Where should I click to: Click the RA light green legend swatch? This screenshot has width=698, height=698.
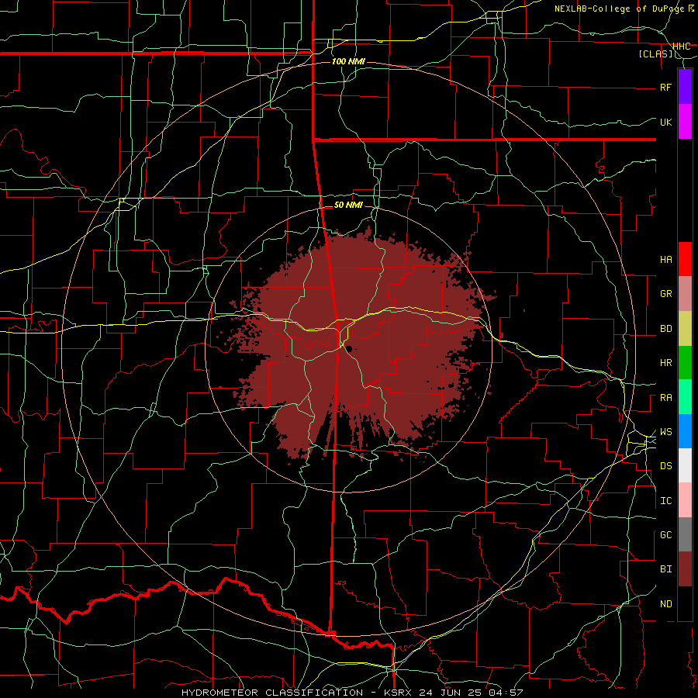[685, 397]
